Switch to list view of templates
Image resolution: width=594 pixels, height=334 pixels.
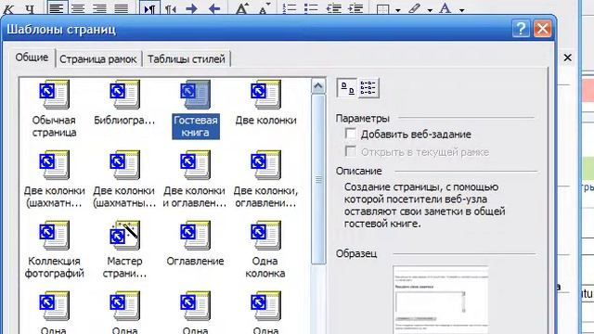pyautogui.click(x=368, y=88)
